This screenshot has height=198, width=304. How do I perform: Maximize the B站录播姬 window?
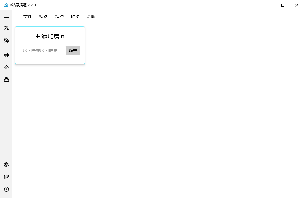pos(283,5)
